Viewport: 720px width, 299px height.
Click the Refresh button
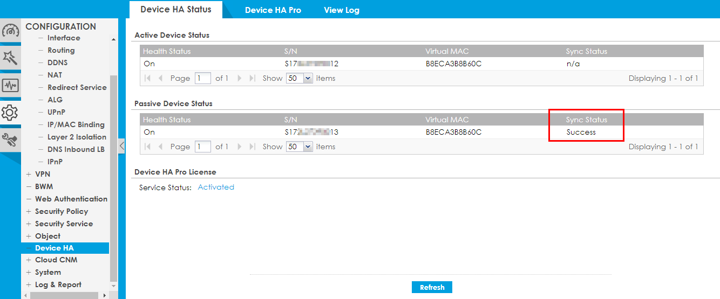[x=432, y=287]
